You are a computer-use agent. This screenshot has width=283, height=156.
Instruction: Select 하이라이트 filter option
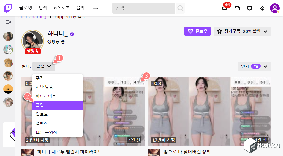click(58, 96)
